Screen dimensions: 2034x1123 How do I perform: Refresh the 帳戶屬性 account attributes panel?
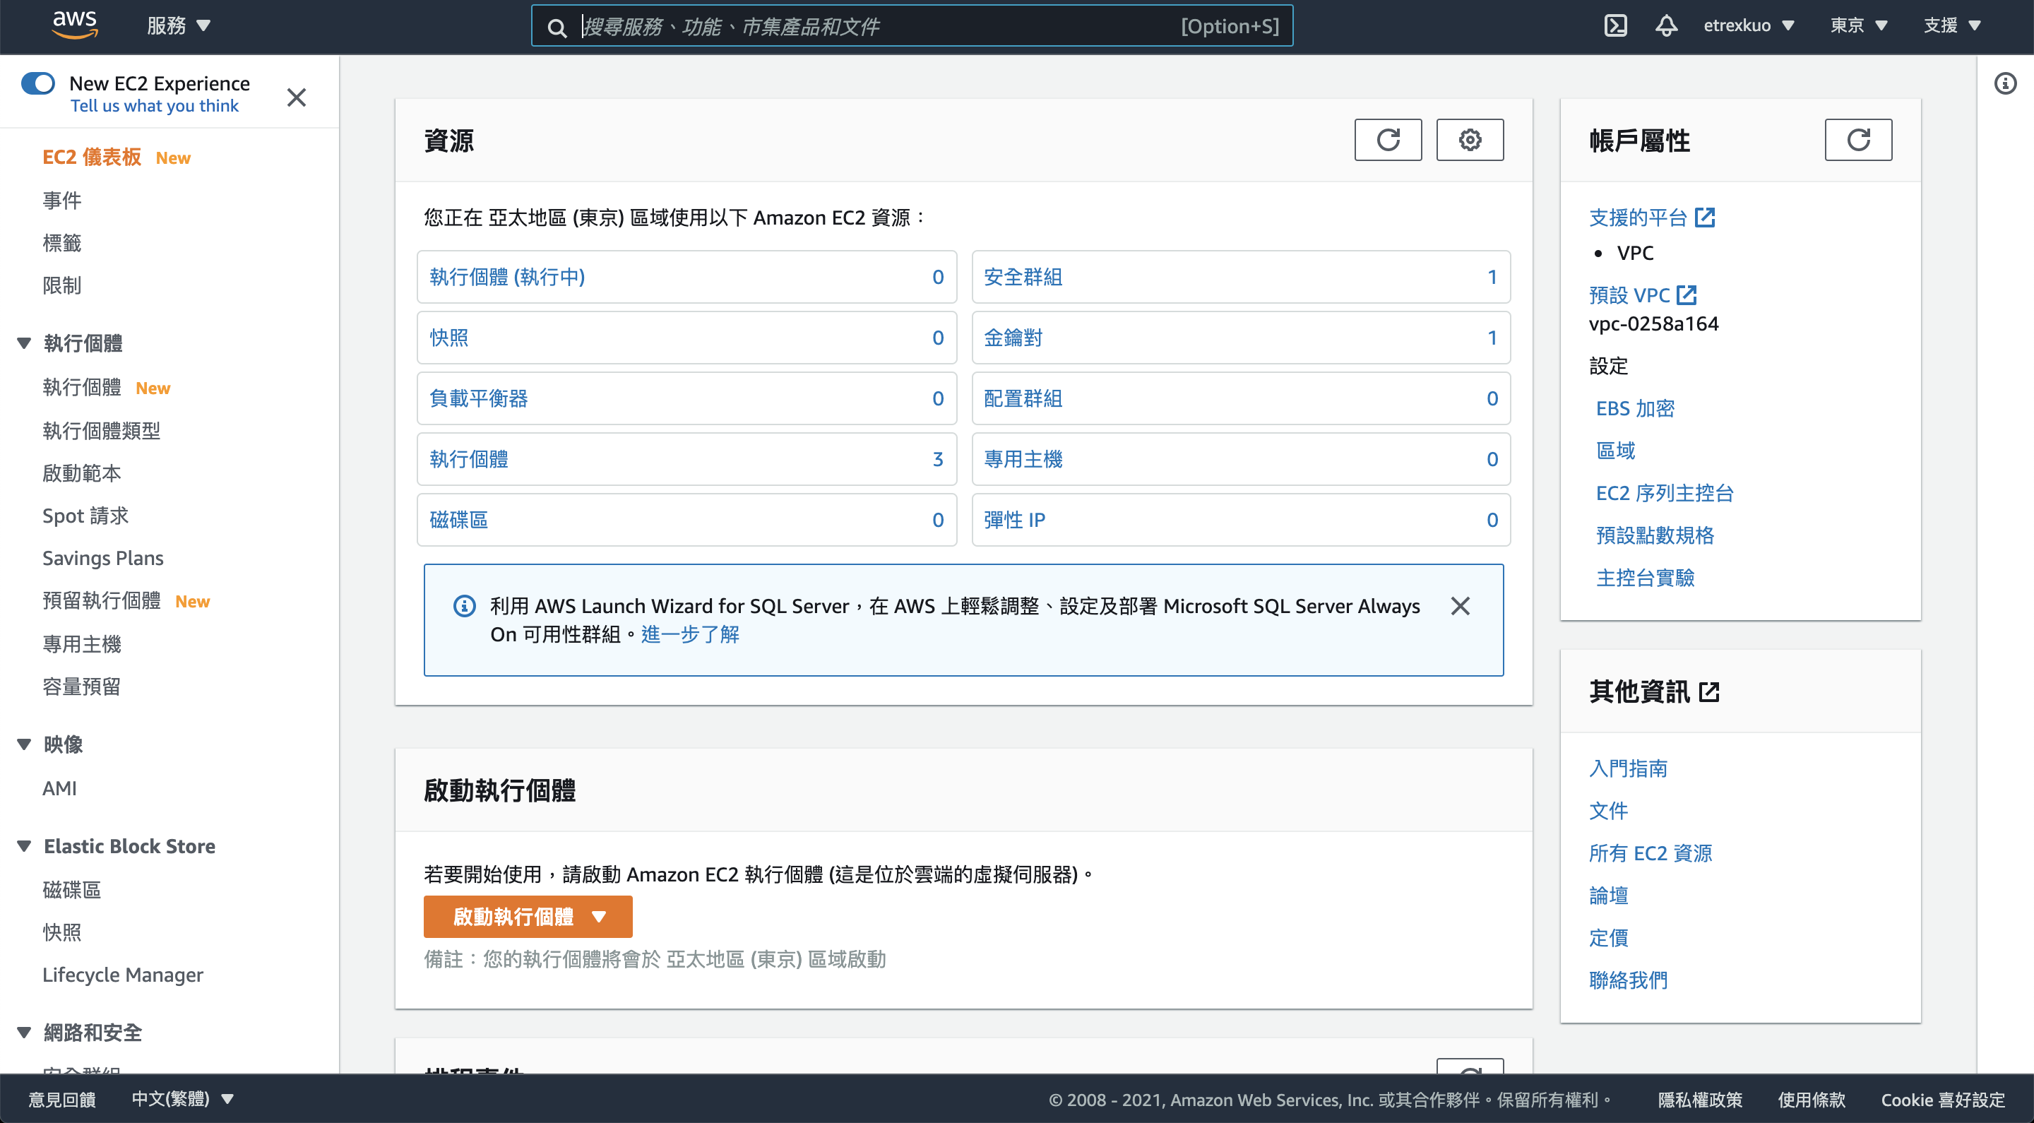[1858, 140]
